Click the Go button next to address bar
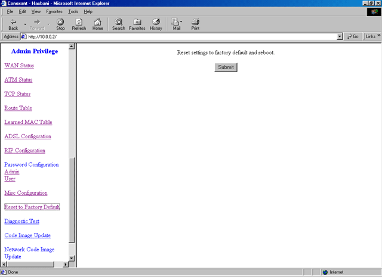 [353, 36]
